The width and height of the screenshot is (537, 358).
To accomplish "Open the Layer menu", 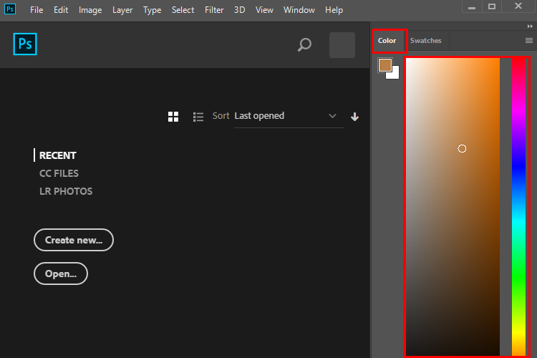I will (x=122, y=10).
